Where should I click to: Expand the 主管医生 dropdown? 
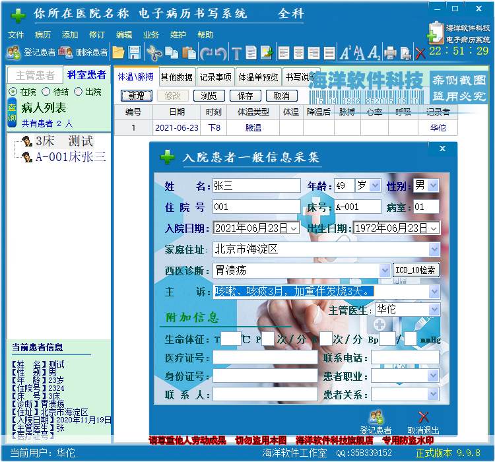pyautogui.click(x=434, y=310)
